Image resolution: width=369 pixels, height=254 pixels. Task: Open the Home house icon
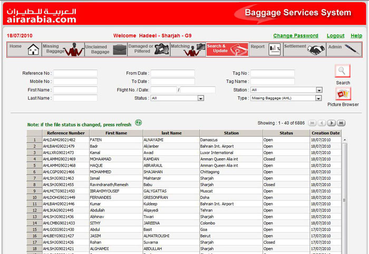pos(33,49)
